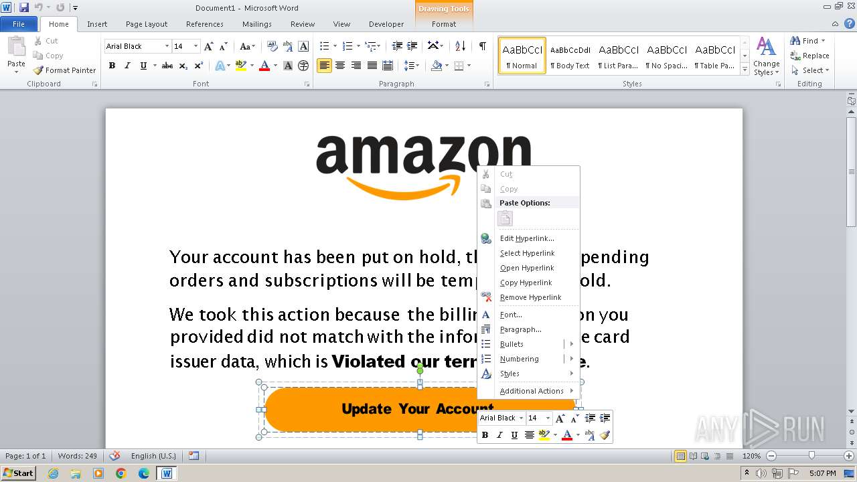857x482 pixels.
Task: Toggle Center alignment in the ribbon
Action: click(340, 66)
